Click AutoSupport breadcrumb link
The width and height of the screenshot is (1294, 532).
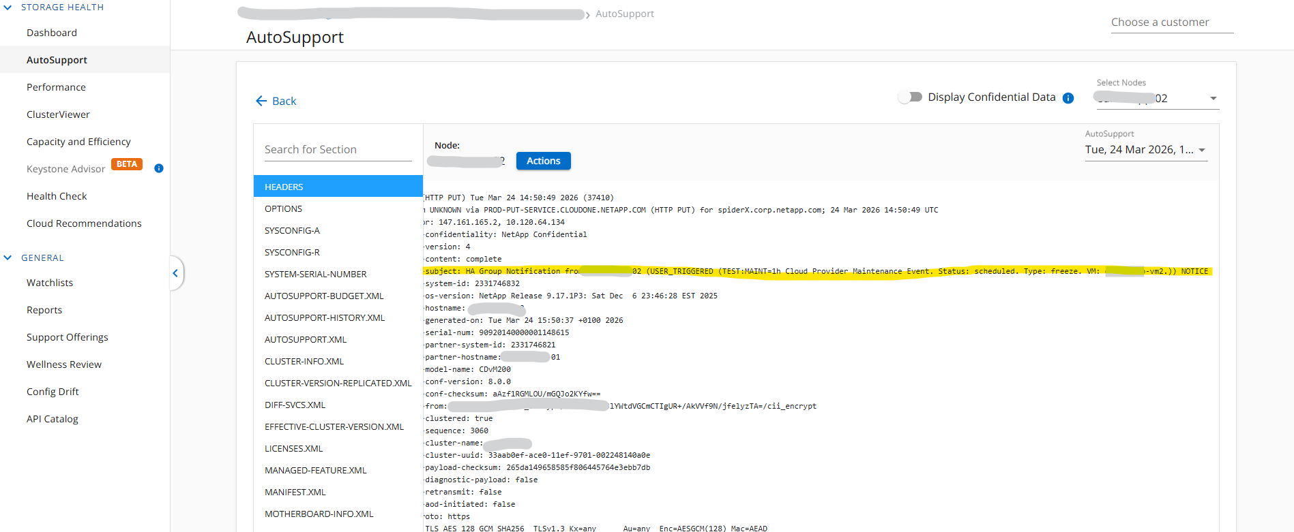(x=624, y=14)
